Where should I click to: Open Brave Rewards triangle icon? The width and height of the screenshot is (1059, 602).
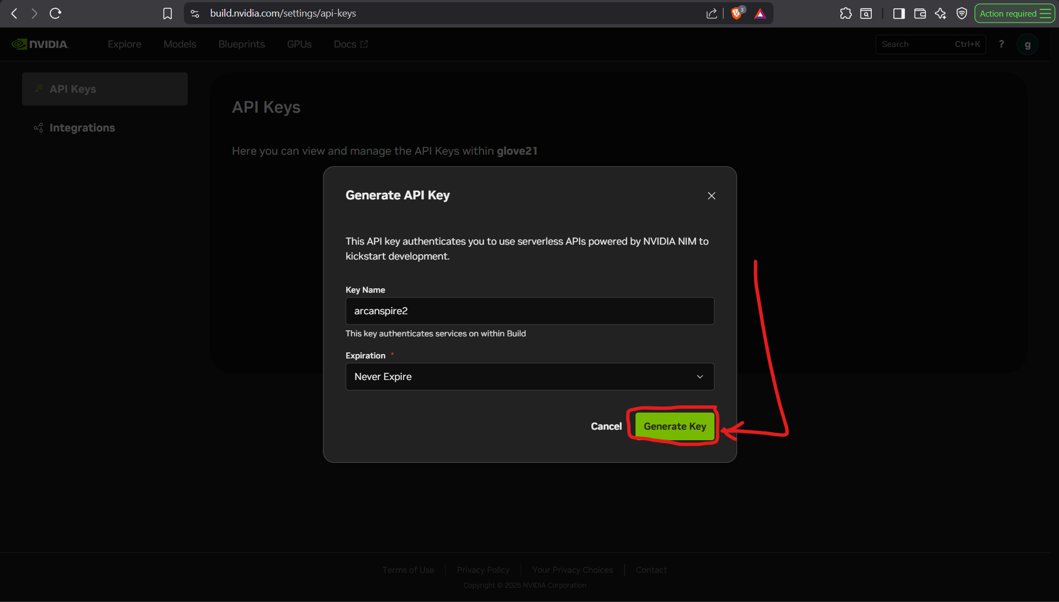pos(760,13)
